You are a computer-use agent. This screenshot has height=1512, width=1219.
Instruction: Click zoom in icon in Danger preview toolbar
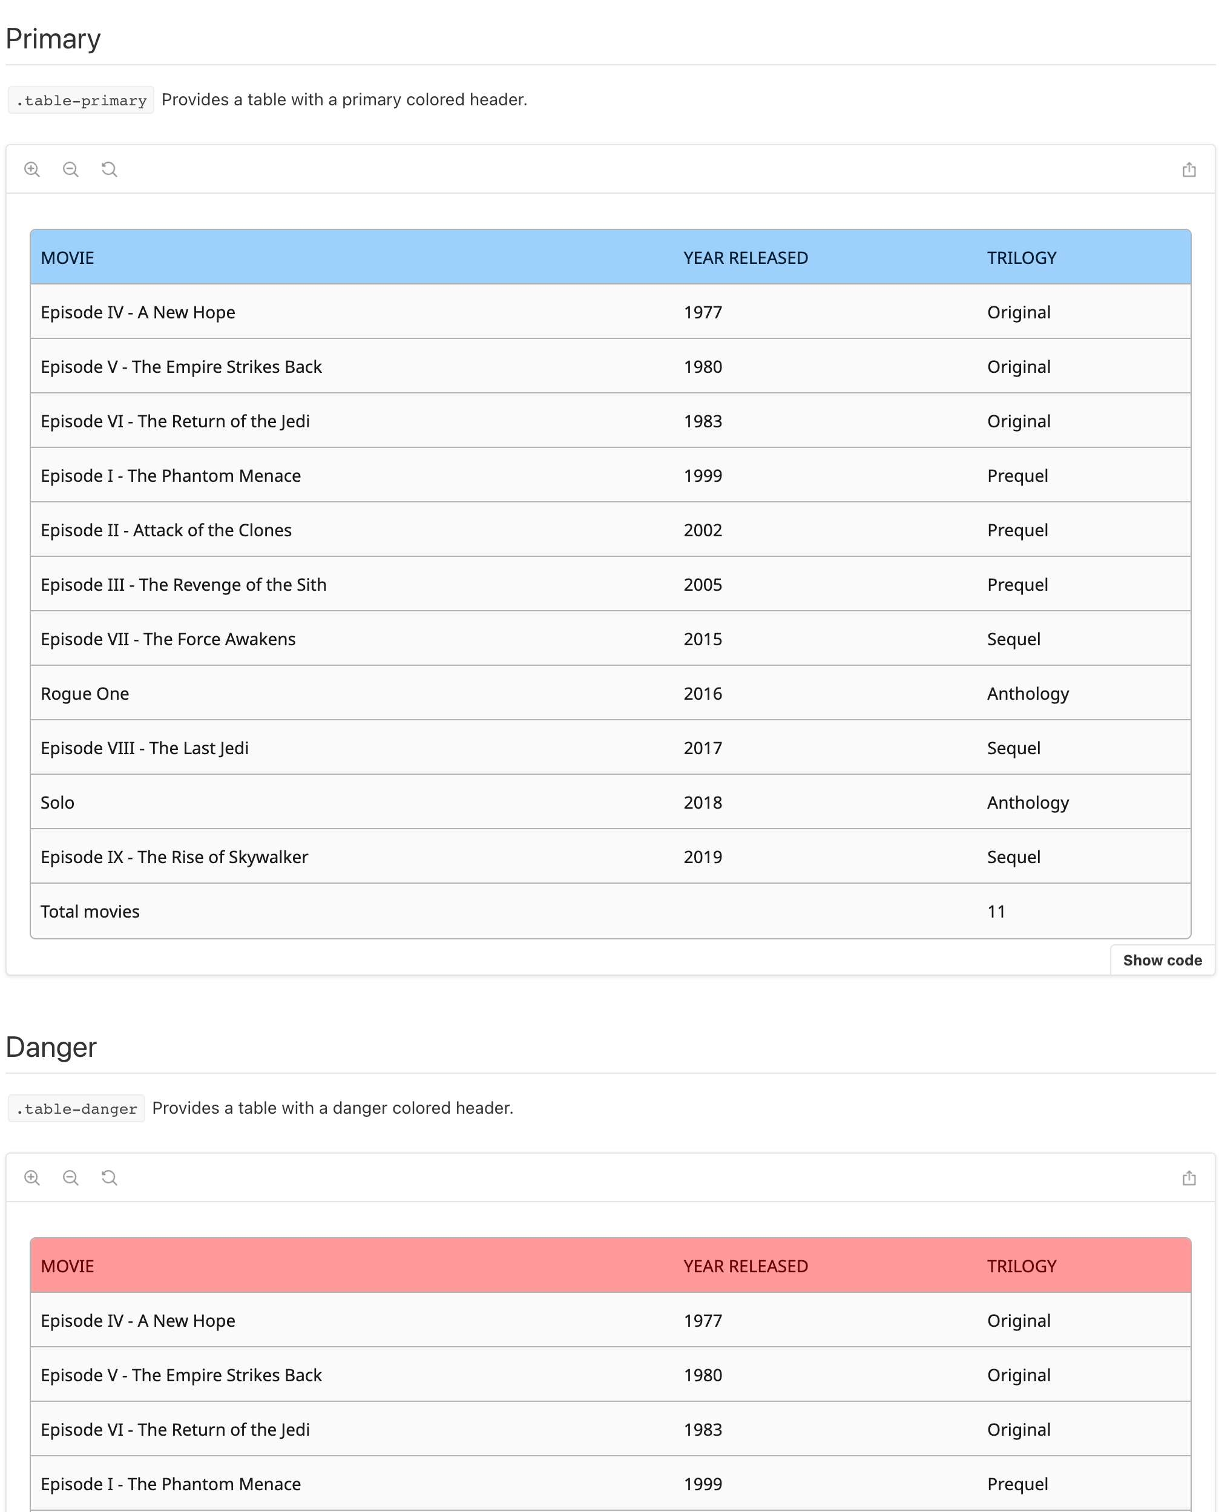tap(31, 1178)
